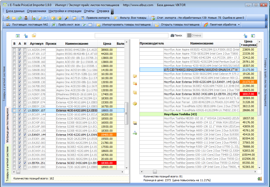Screen dimensions: 270x187
Task: Toggle column Н checkbox for LX.EAN0Y.144
Action: click(25, 134)
